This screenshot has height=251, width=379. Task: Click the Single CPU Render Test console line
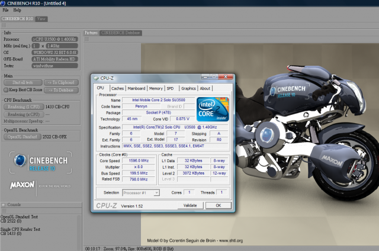[x=20, y=229]
